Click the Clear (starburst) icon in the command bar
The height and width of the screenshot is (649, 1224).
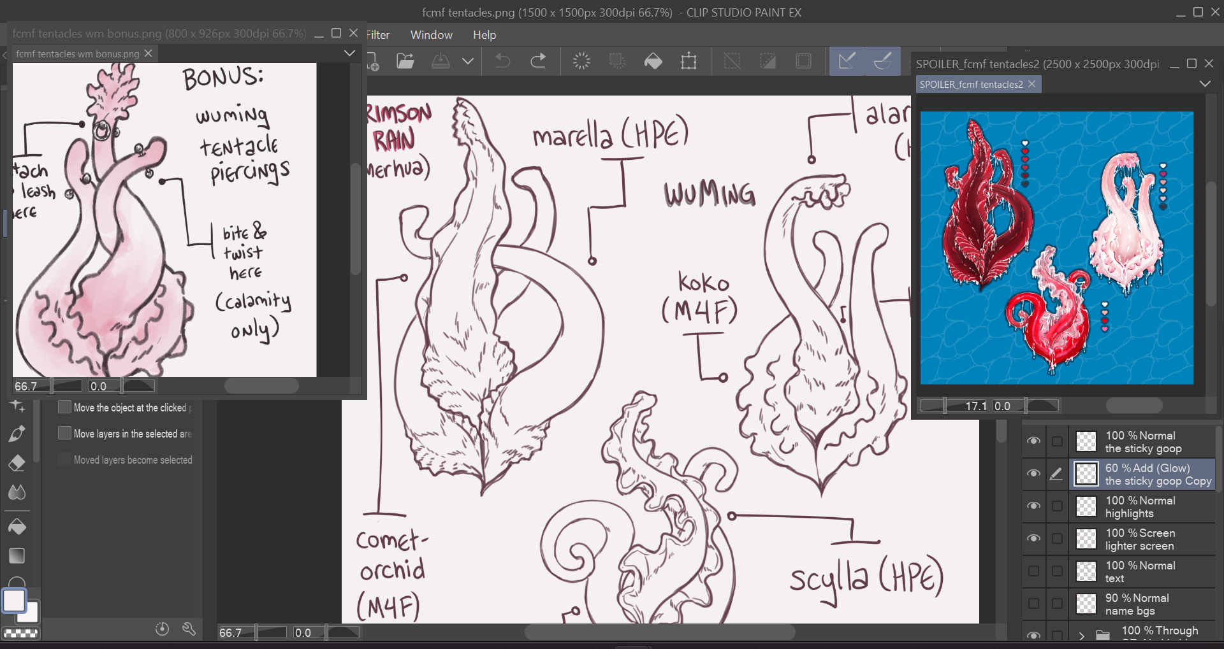(x=581, y=61)
